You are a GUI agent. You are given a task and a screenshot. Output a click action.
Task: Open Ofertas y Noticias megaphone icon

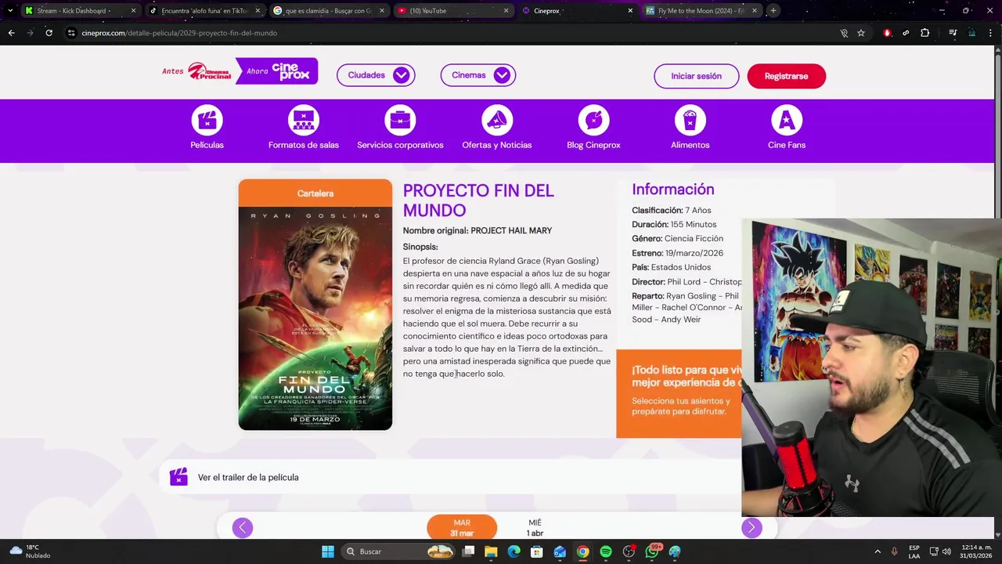pos(497,120)
